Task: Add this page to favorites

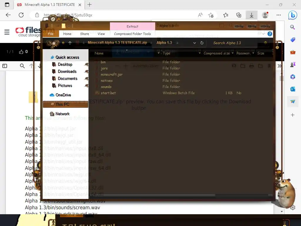Action: click(211, 15)
